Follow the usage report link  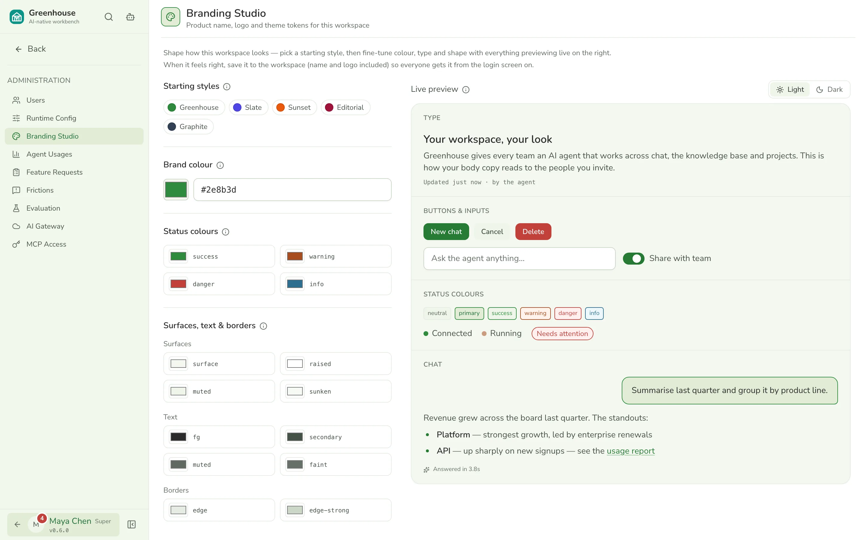[630, 451]
